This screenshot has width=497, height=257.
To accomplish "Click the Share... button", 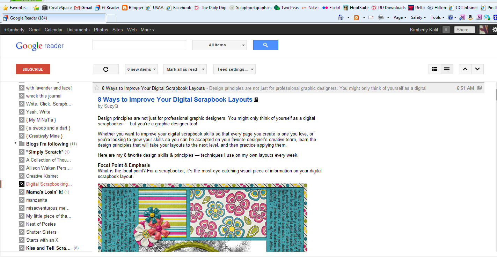I will (x=465, y=30).
